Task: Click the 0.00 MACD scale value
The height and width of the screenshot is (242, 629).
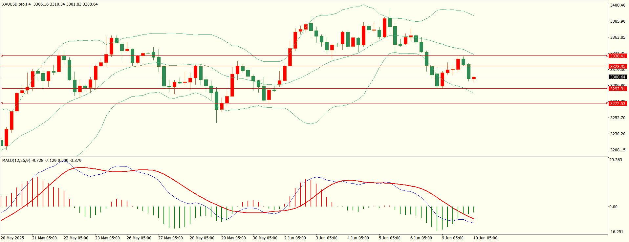Action: 613,207
